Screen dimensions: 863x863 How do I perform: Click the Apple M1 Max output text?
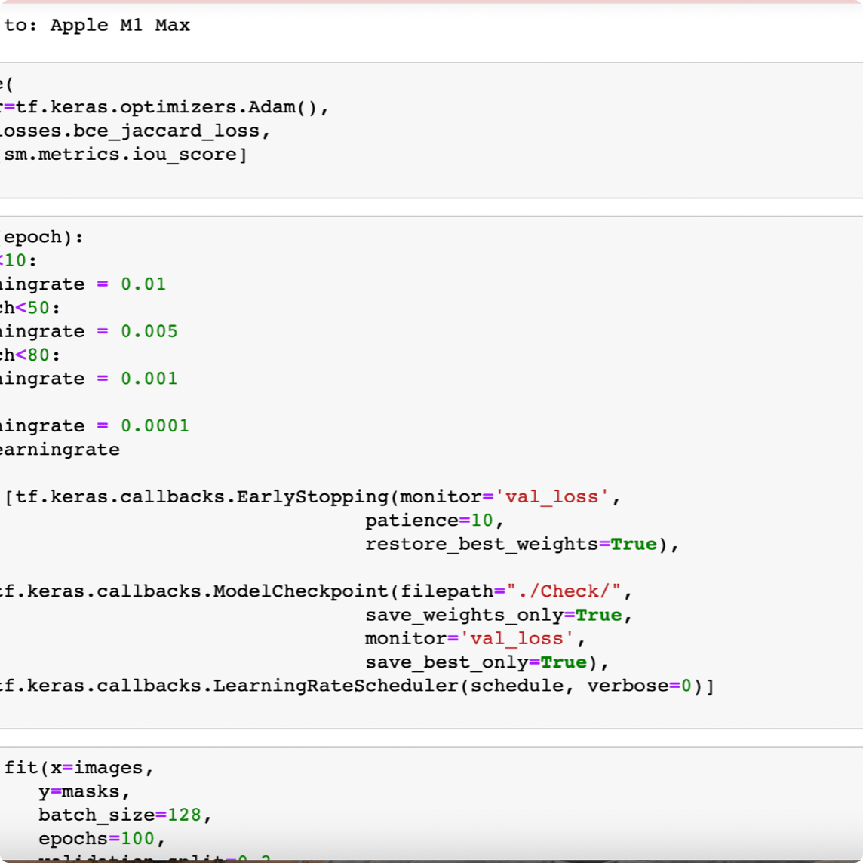pyautogui.click(x=119, y=26)
